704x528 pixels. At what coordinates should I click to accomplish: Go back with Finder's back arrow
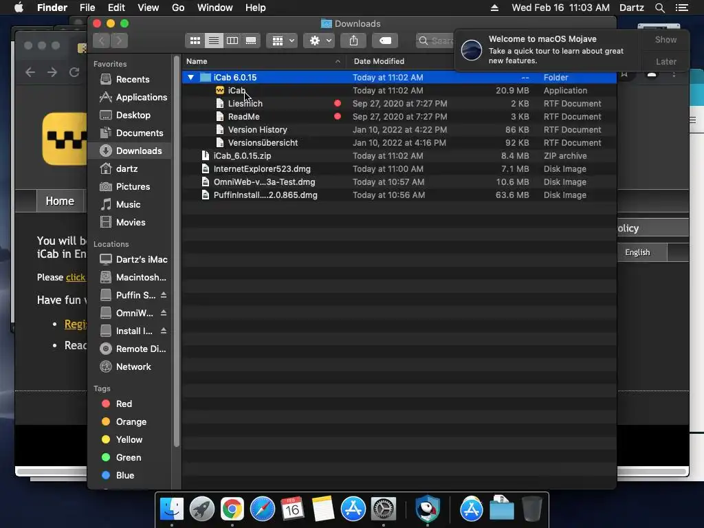coord(102,41)
